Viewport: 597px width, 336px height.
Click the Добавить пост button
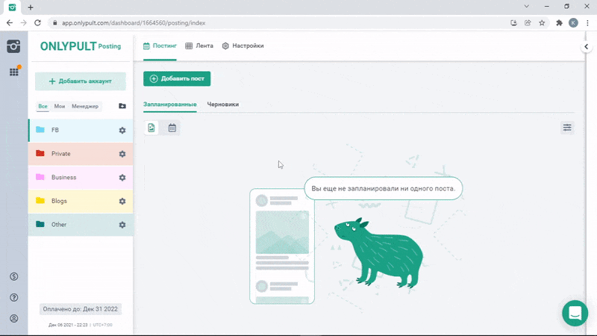(x=177, y=78)
